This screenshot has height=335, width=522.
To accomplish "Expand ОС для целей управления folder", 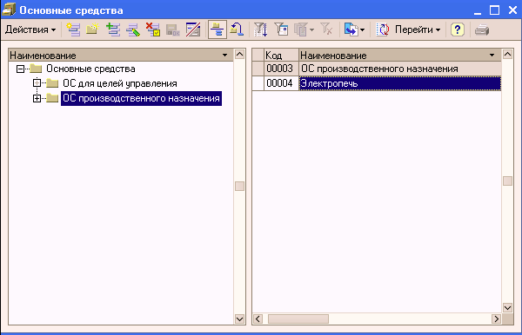I will (37, 83).
